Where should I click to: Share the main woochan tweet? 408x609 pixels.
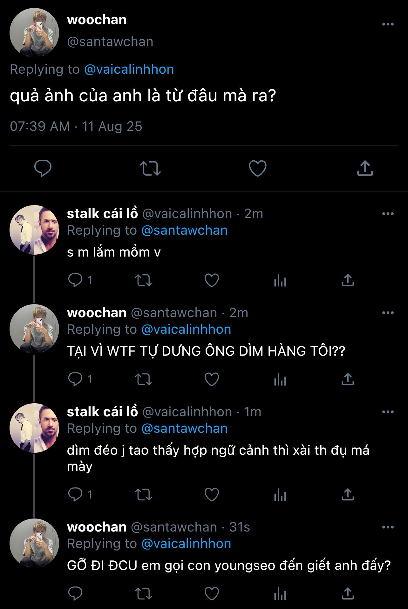[365, 168]
